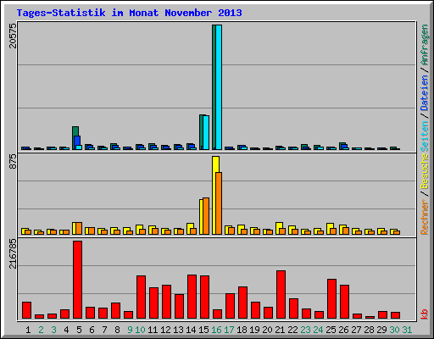Click the red kb bar for day 18
Viewport: 434px width, 339px height.
[243, 303]
